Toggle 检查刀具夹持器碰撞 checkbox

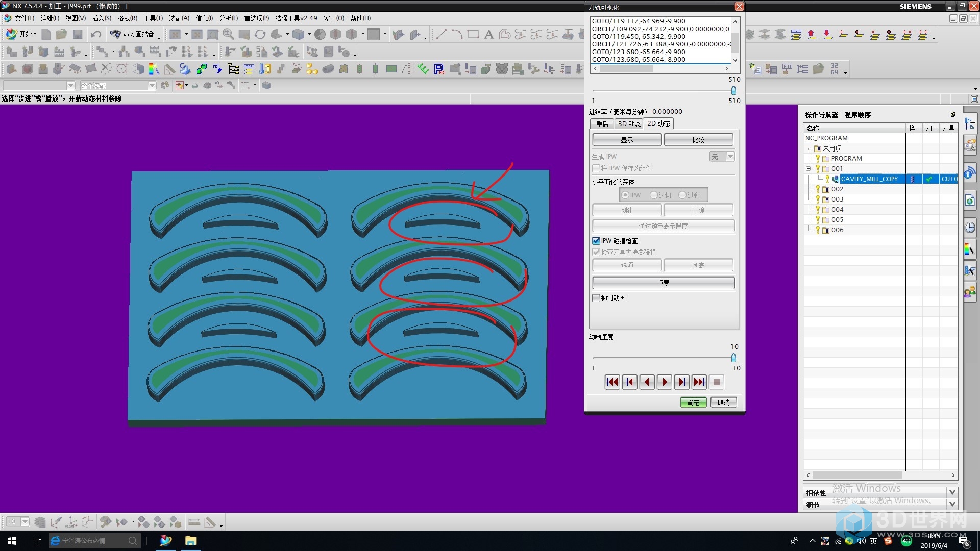(x=596, y=252)
